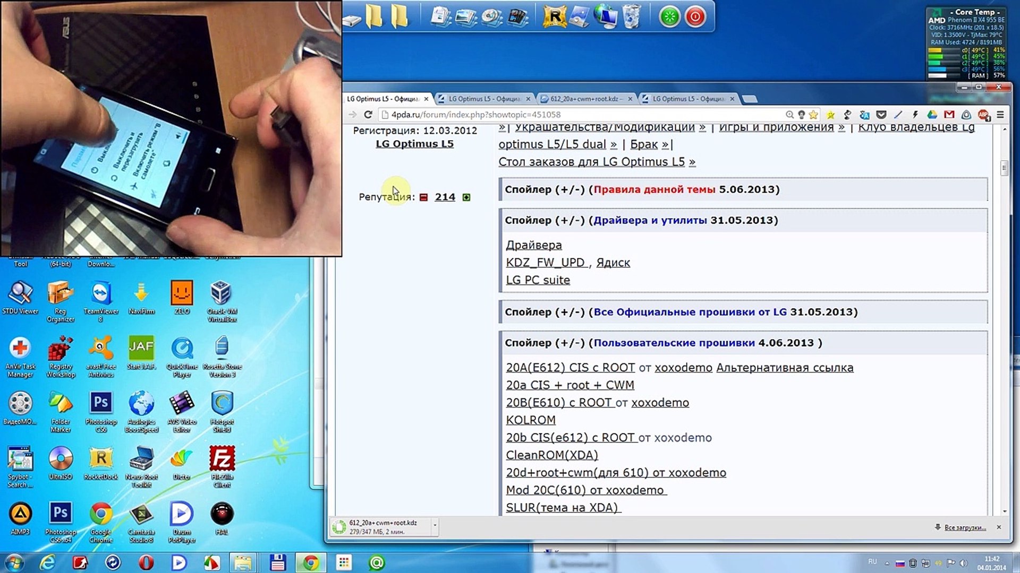Click the minus reputation button
The width and height of the screenshot is (1020, 573).
(423, 197)
